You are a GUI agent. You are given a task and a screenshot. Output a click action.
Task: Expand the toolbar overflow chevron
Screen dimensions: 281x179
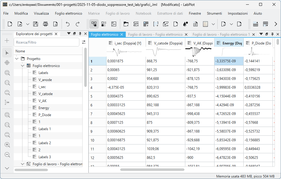click(276, 24)
